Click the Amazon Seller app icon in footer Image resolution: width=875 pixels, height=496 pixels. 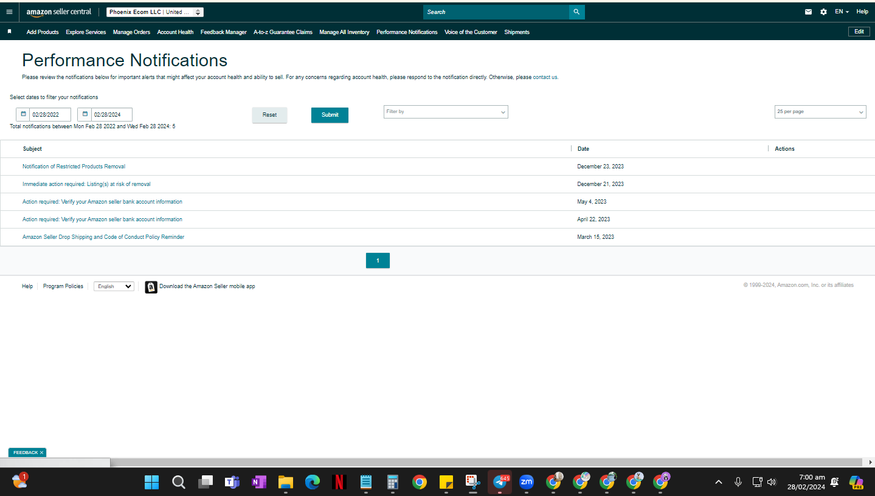click(x=151, y=287)
